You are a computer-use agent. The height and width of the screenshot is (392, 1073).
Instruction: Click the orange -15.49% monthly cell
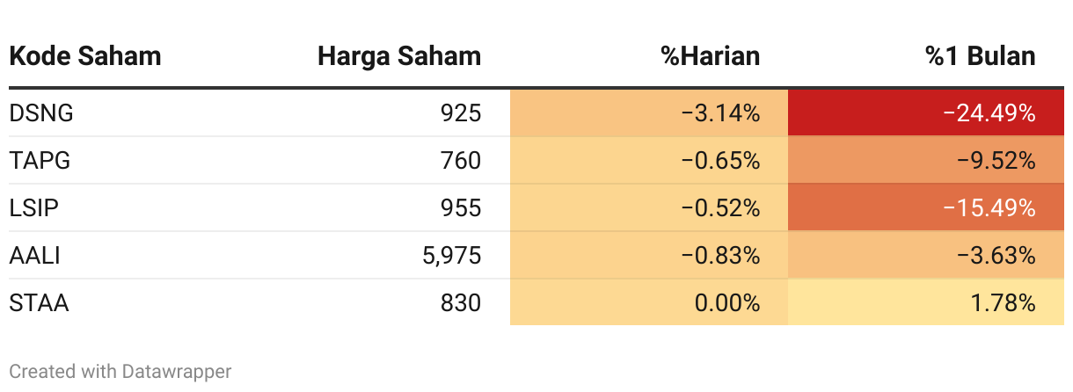[x=926, y=208]
